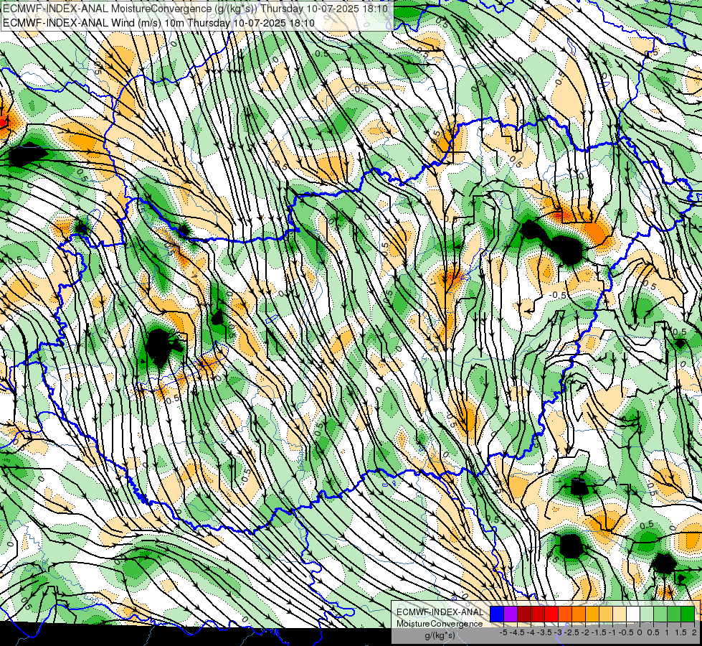
Task: Click the MoistureConvergence title line at top
Action: (x=195, y=9)
